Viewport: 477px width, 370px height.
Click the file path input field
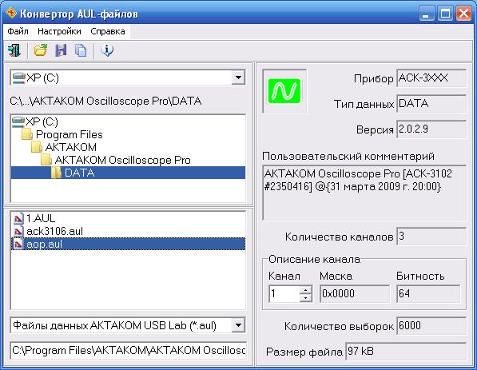128,350
